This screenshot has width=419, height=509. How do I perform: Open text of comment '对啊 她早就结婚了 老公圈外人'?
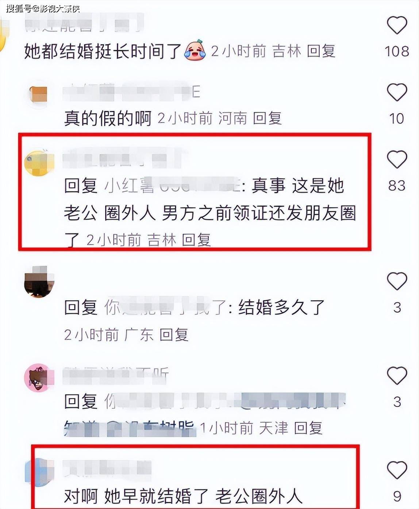coord(183,496)
